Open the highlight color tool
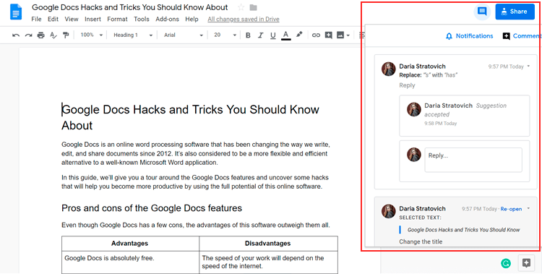Screen dimensions: 542x274 tap(299, 35)
